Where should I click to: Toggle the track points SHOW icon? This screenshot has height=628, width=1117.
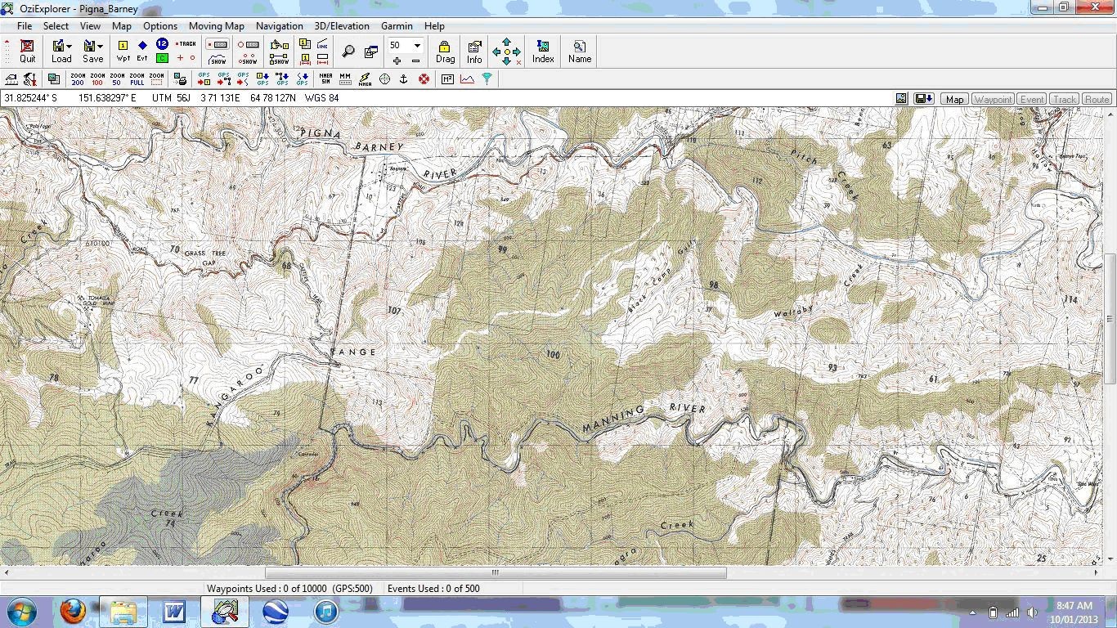[x=249, y=59]
